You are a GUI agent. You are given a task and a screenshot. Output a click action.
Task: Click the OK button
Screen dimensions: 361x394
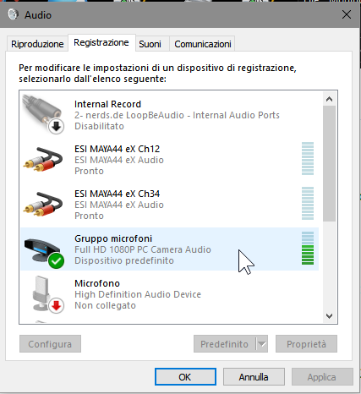pyautogui.click(x=185, y=377)
